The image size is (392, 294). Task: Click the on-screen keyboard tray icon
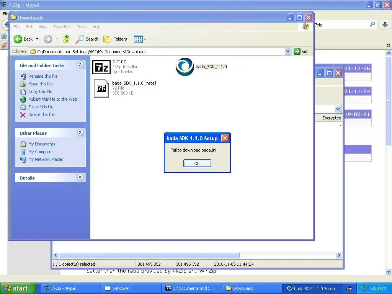pos(349,289)
